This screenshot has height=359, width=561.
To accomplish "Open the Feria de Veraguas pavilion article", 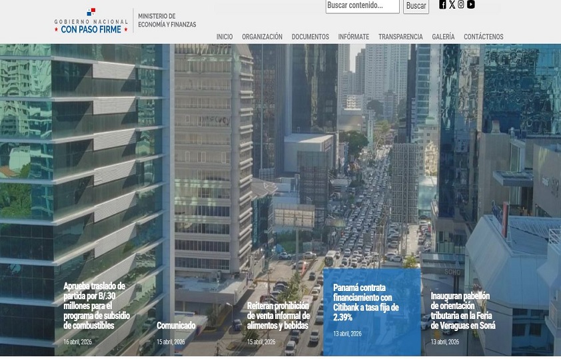I will pos(462,311).
